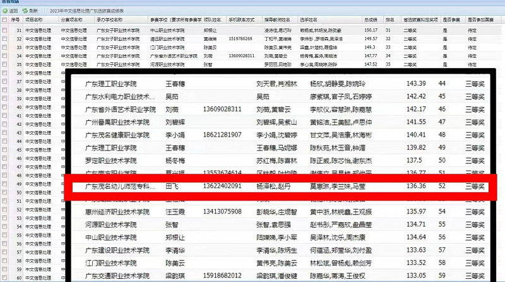Tick the checkbox of row 35

tap(4, 64)
